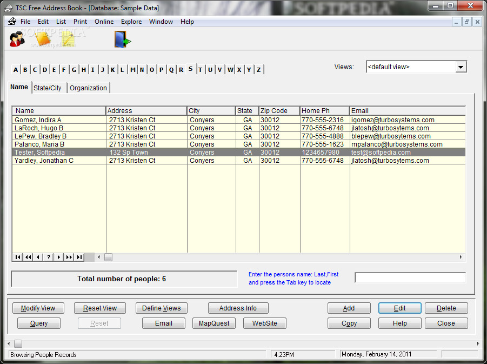This screenshot has width=487, height=364.
Task: Click the fast forward record arrows
Action: click(x=69, y=257)
